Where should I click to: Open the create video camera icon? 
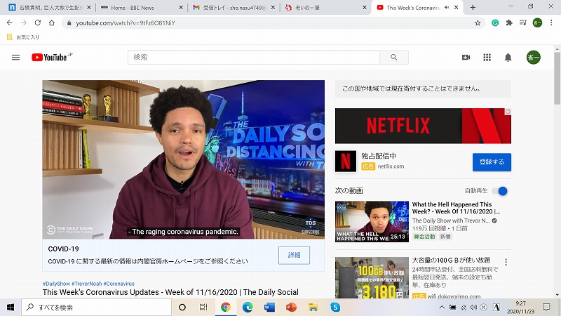tap(466, 58)
